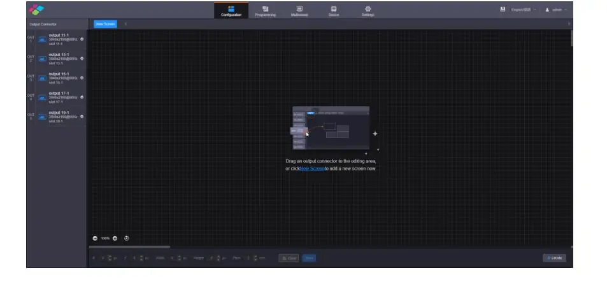The height and width of the screenshot is (282, 607).
Task: Open the Configuration tab
Action: click(x=231, y=11)
